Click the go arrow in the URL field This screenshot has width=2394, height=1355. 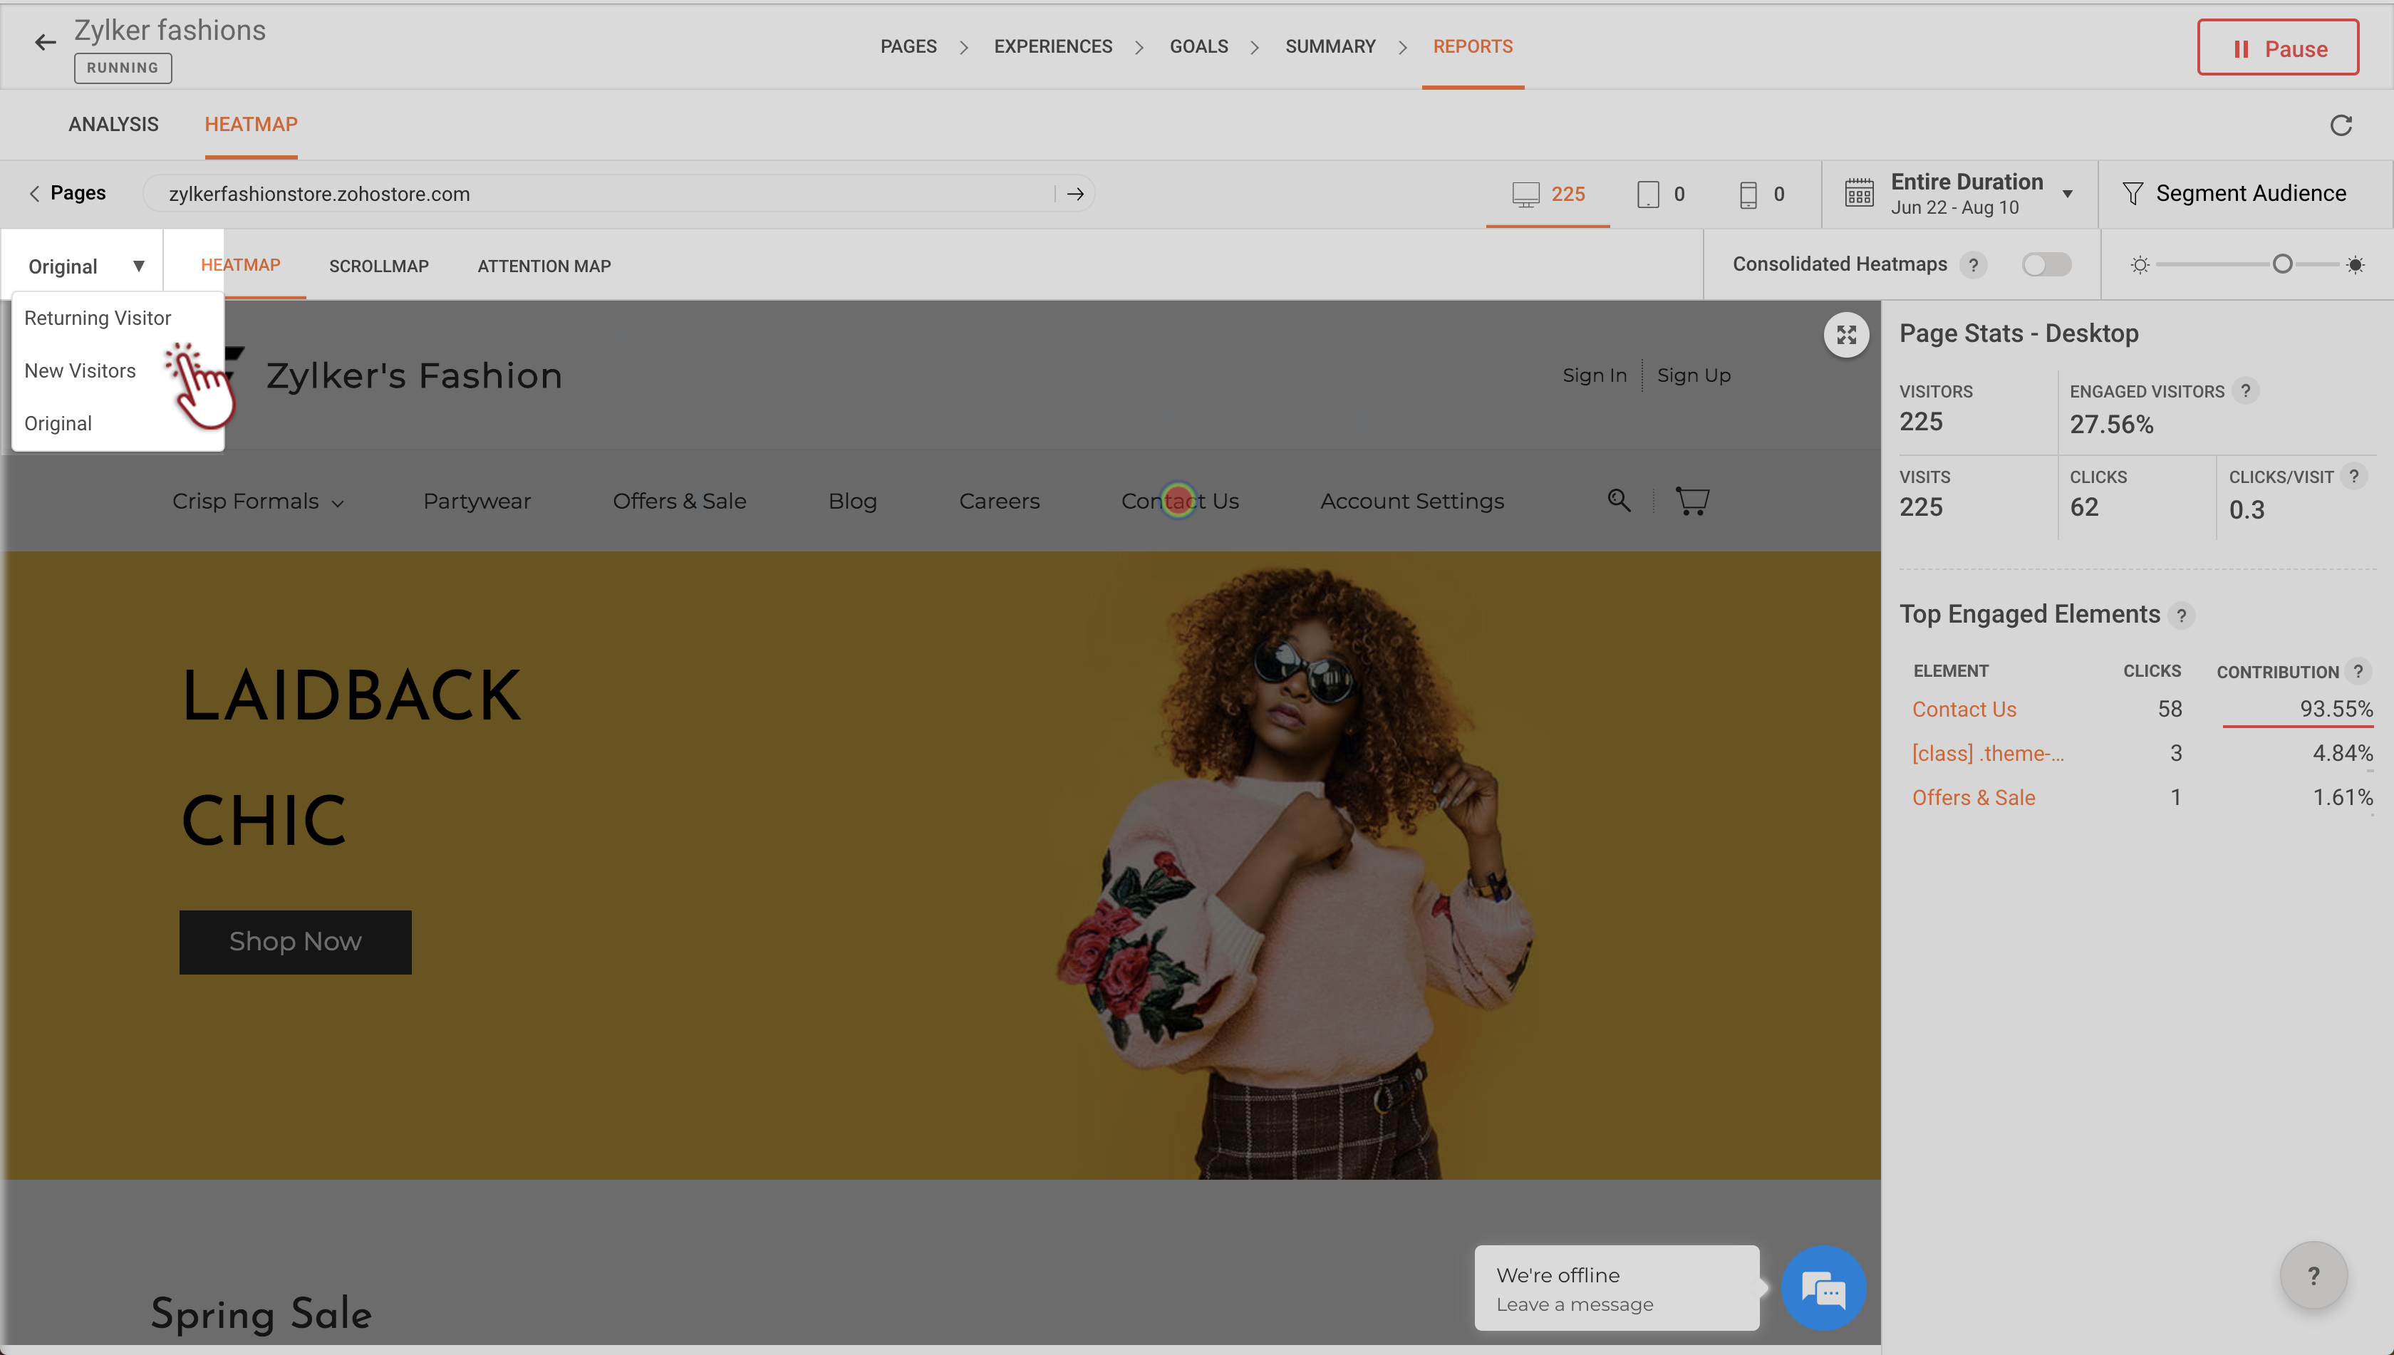tap(1075, 194)
